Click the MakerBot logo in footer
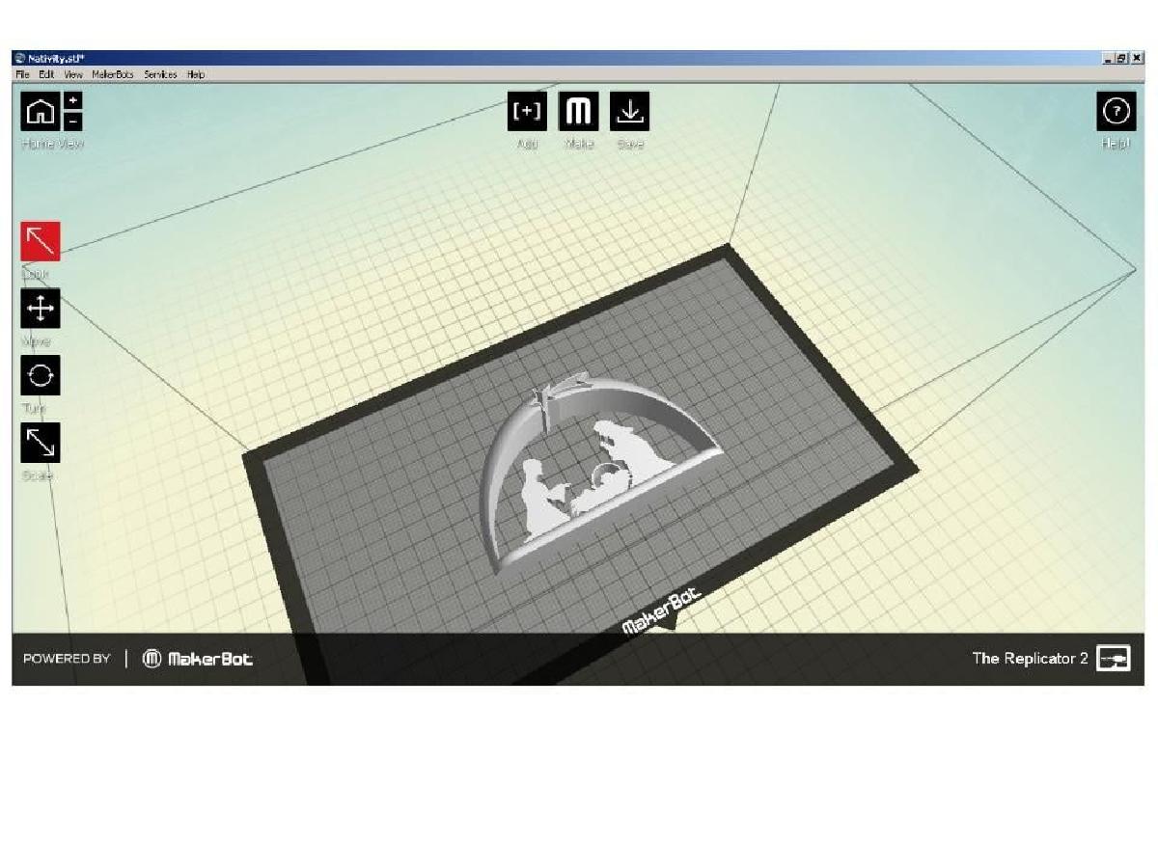1158x868 pixels. pyautogui.click(x=198, y=659)
